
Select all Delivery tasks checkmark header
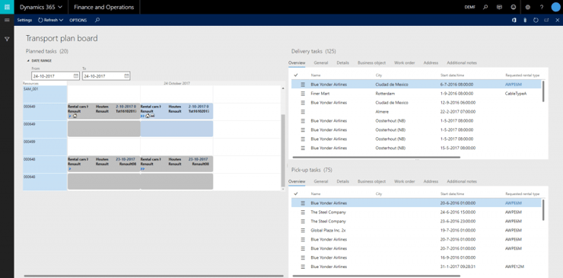point(296,75)
